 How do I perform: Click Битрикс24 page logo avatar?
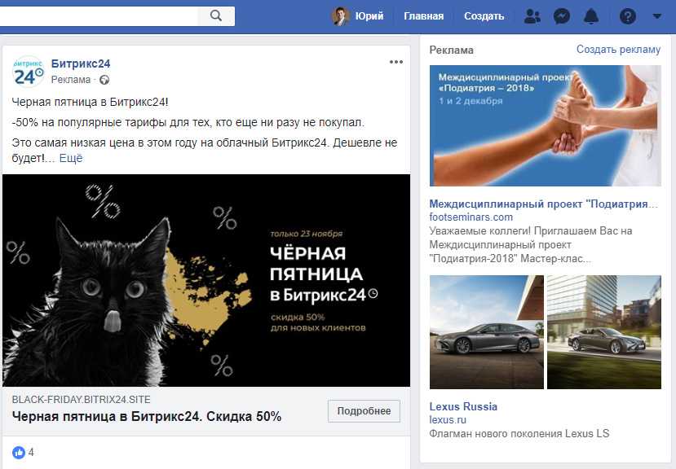coord(28,72)
